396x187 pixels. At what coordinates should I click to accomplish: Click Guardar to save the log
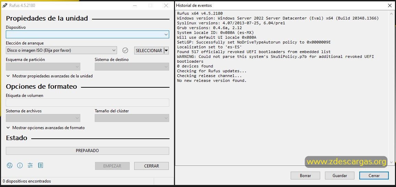point(340,176)
